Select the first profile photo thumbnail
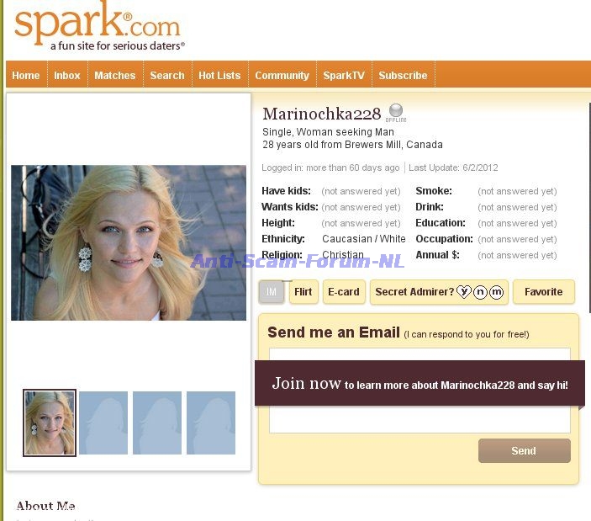The width and height of the screenshot is (591, 521). pos(50,423)
